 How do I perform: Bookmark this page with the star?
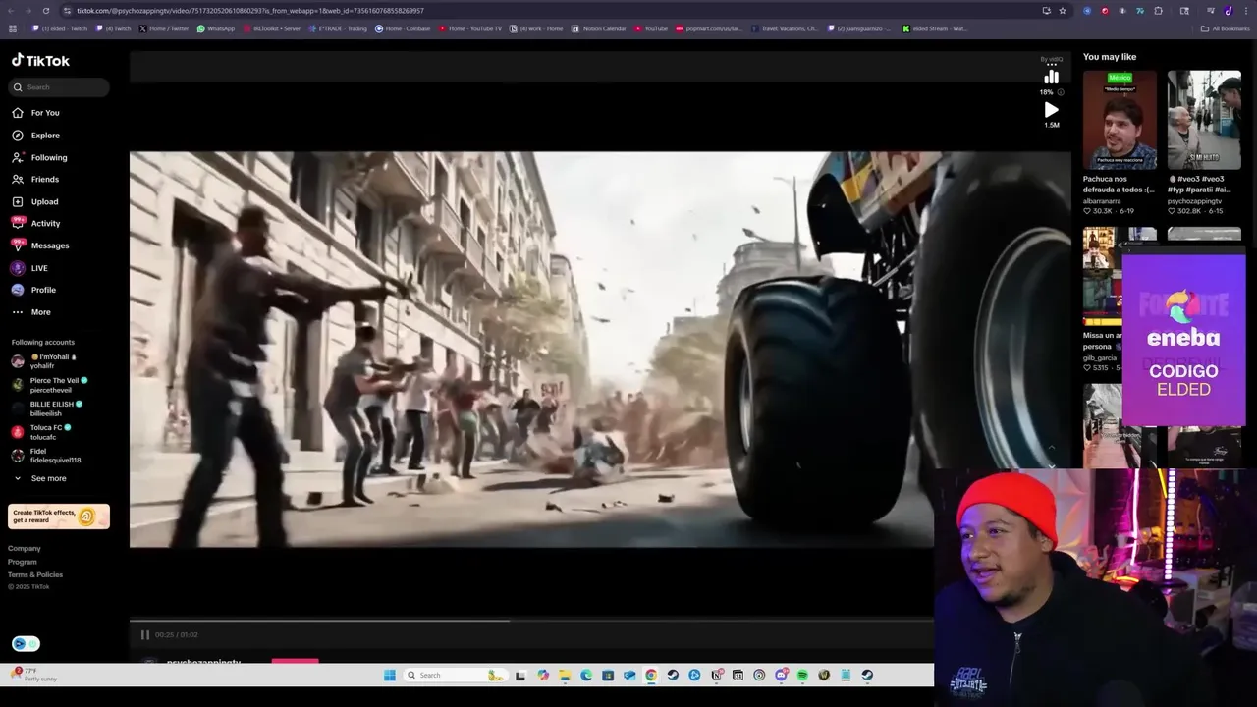(x=1063, y=11)
